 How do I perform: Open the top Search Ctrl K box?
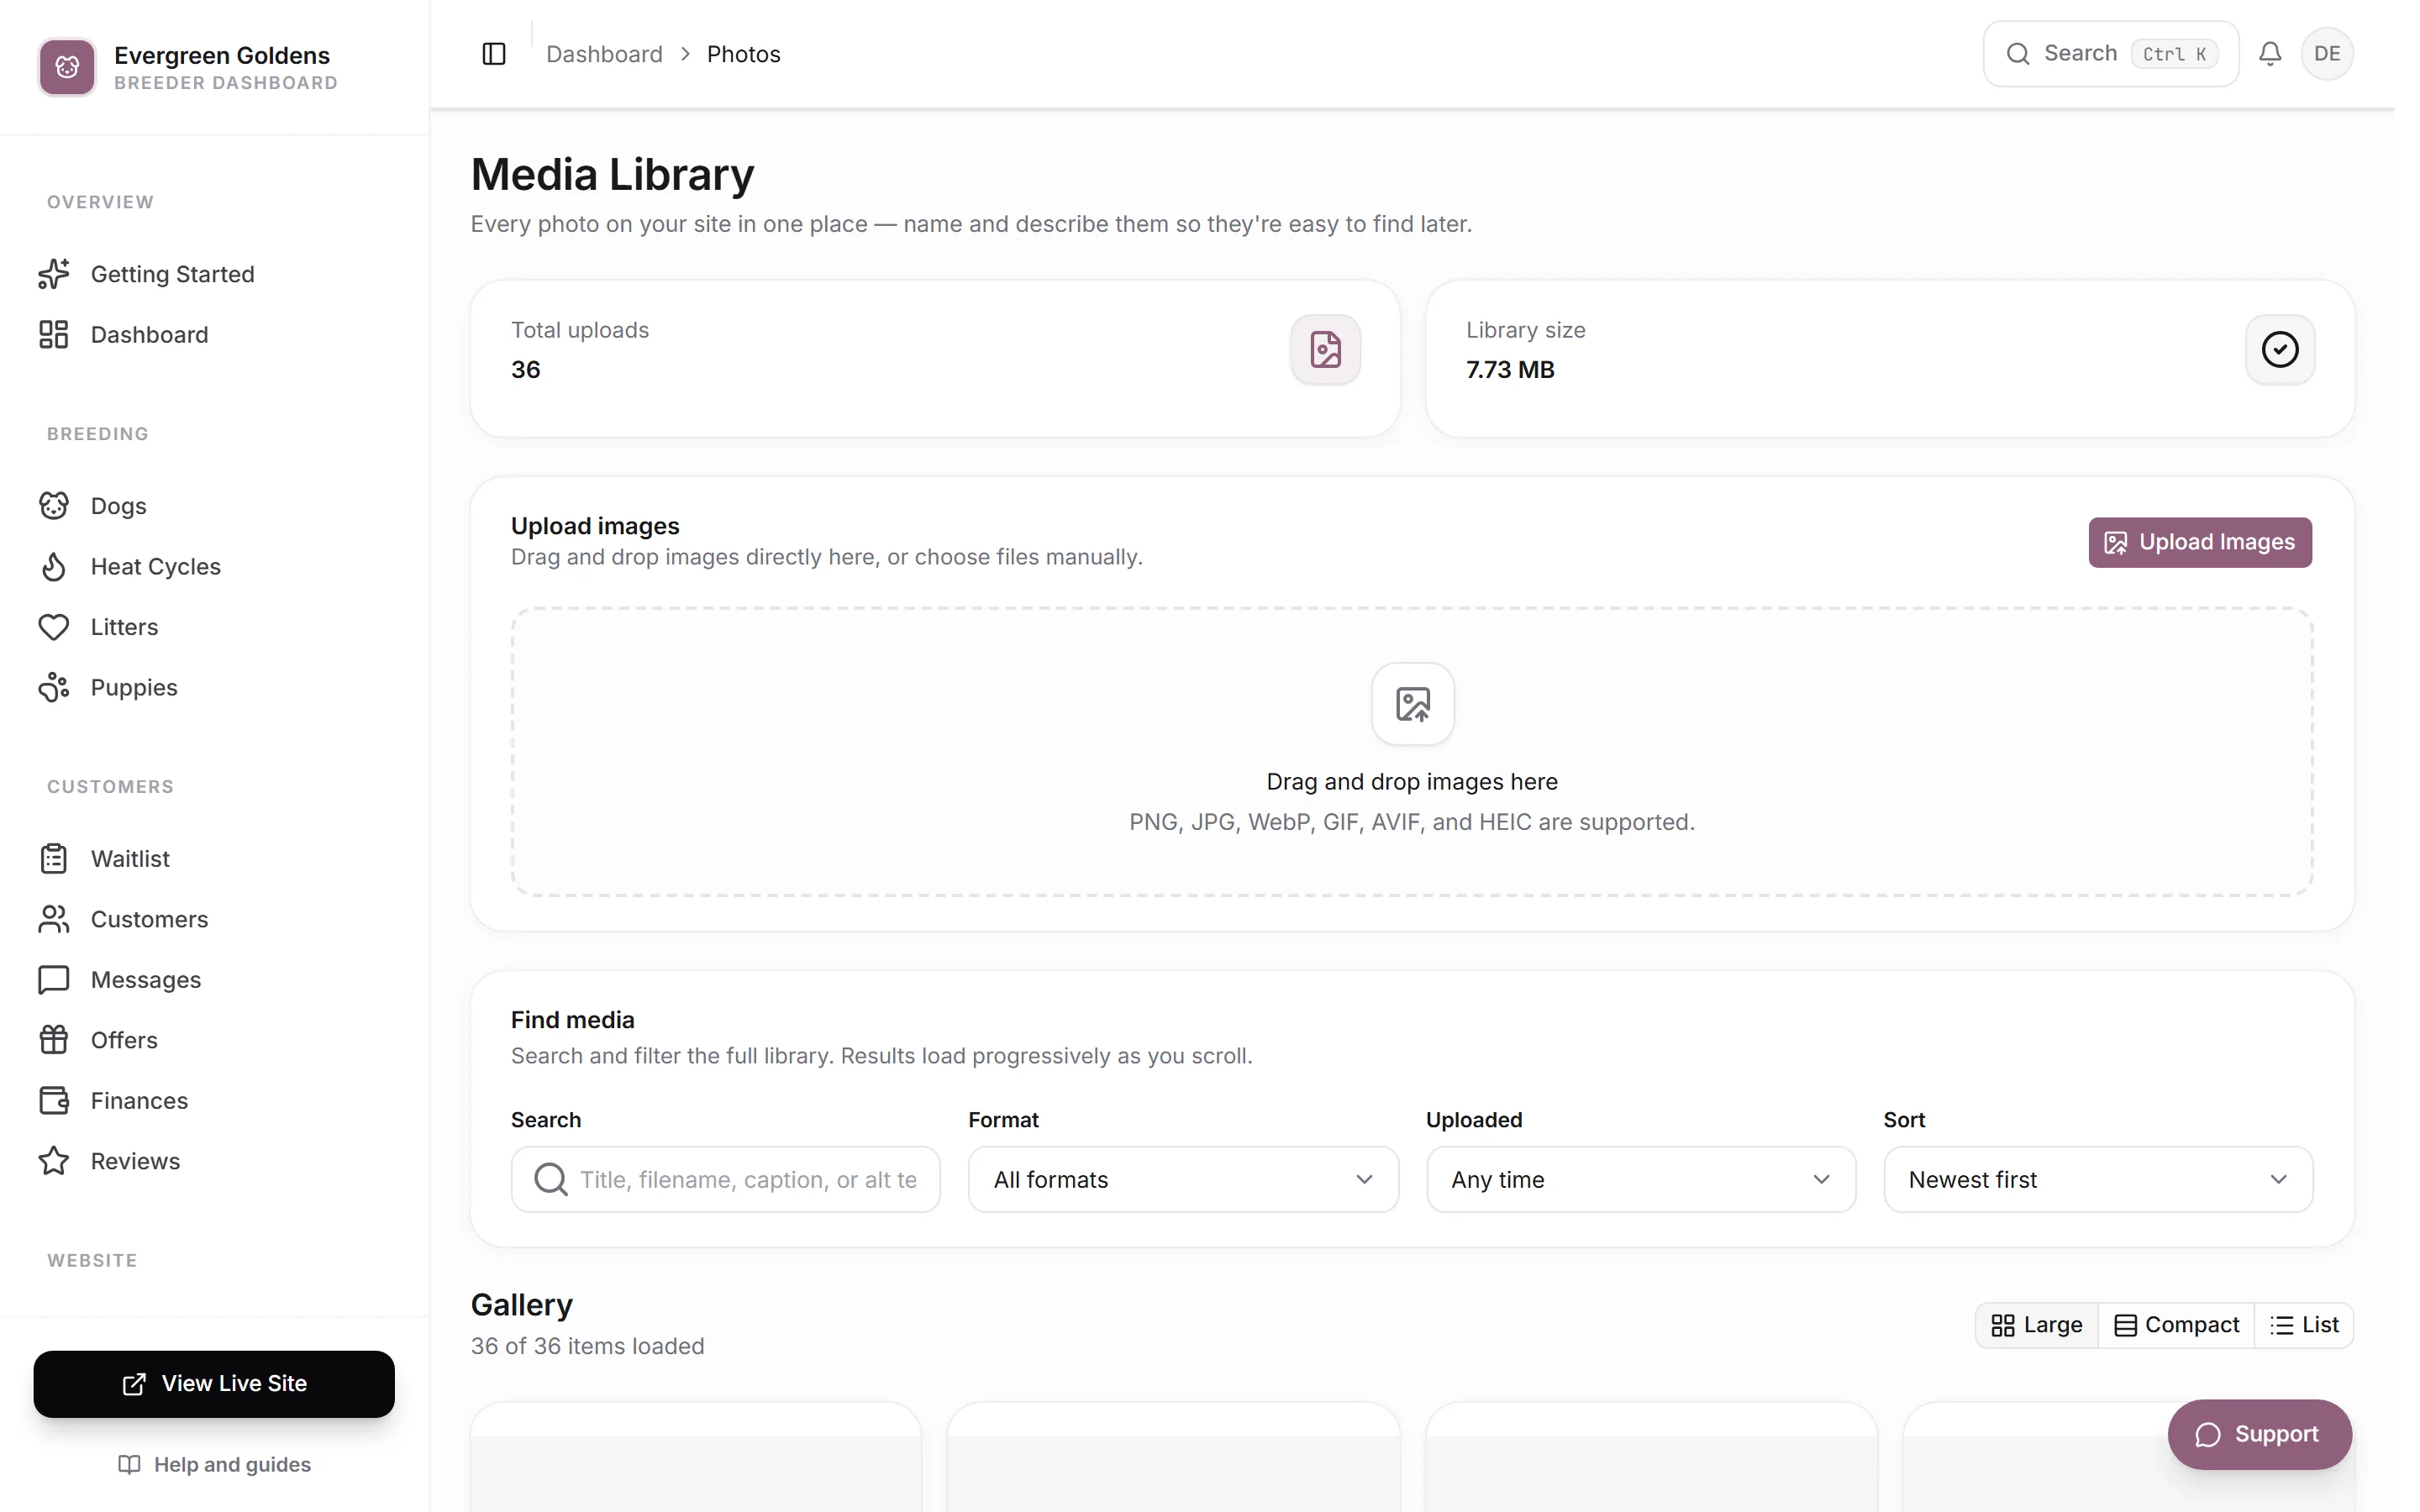click(x=2111, y=54)
